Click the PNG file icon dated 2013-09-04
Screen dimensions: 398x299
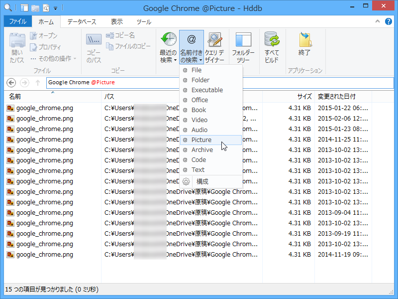point(10,213)
